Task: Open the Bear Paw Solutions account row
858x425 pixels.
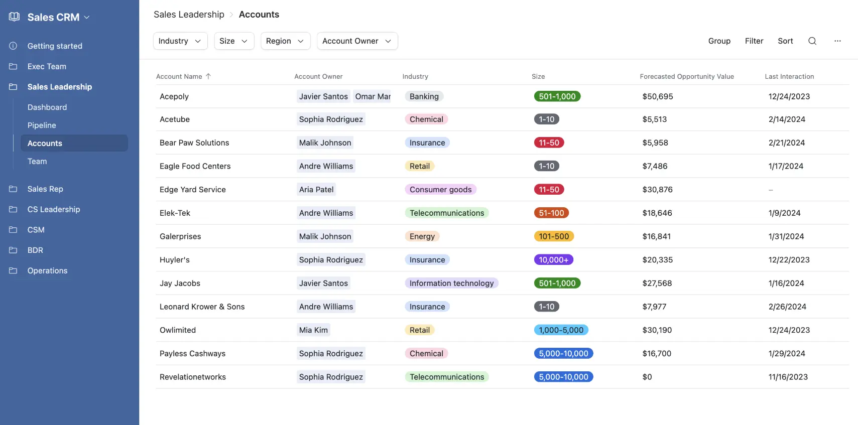Action: pos(194,143)
